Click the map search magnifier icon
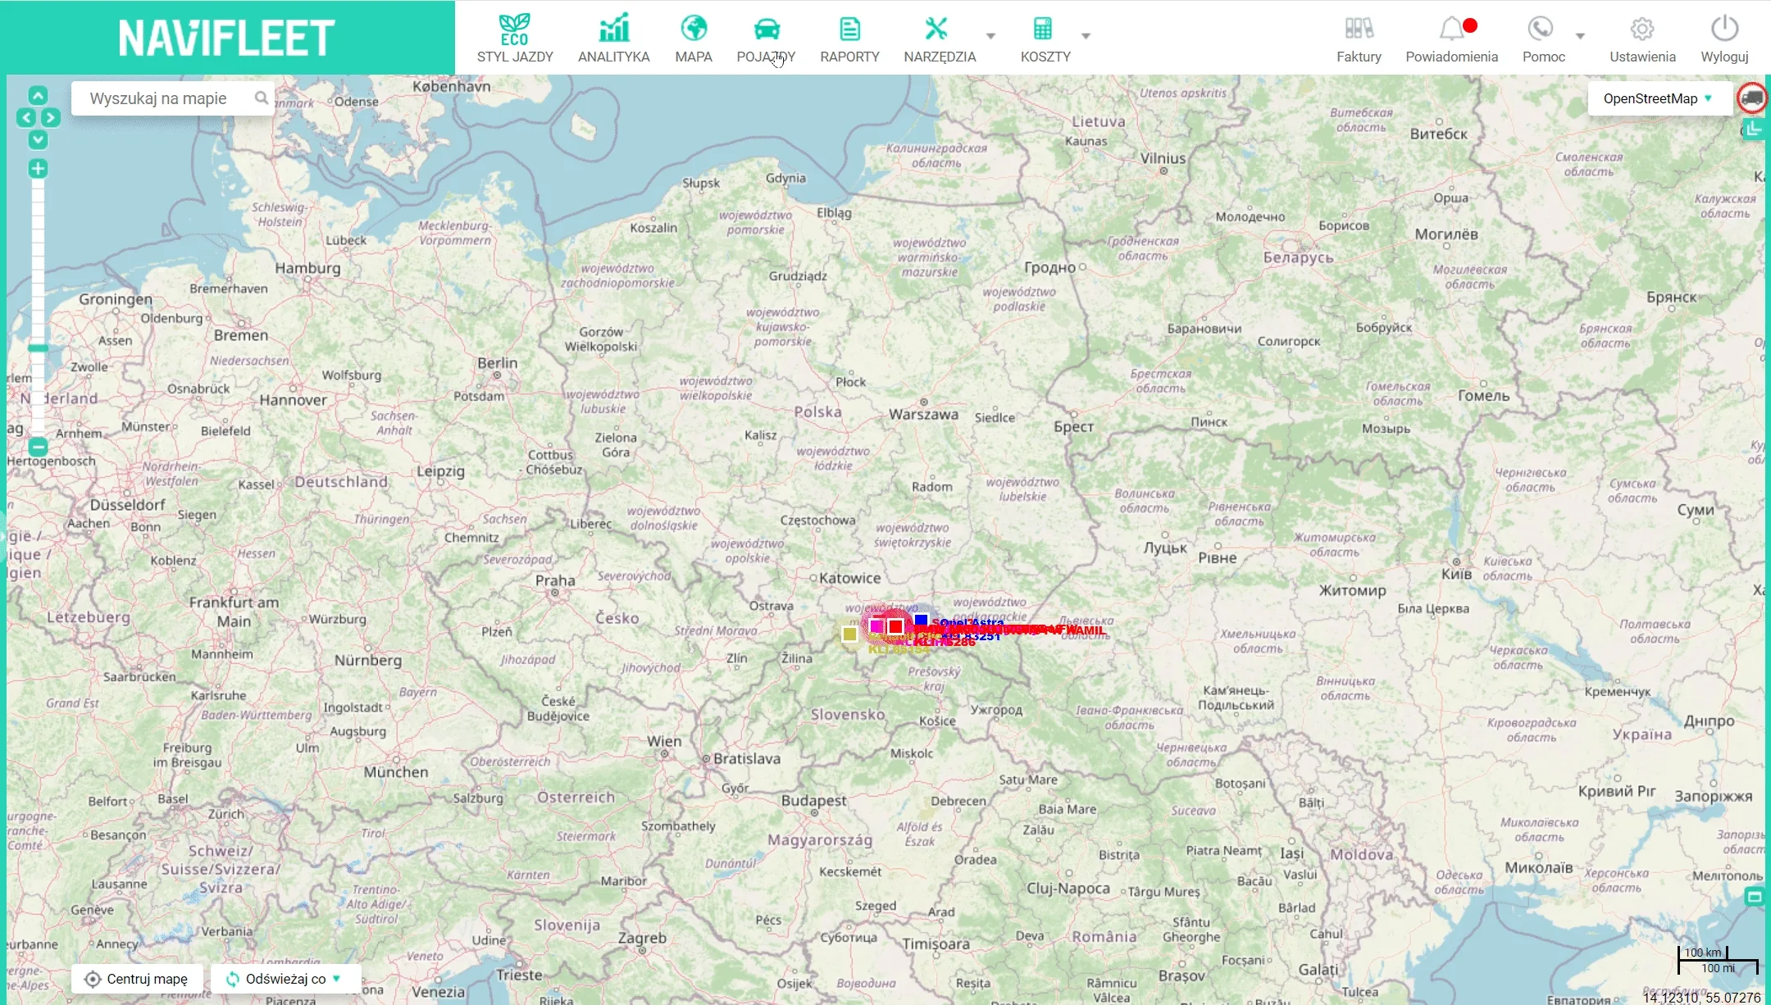The width and height of the screenshot is (1771, 1005). (261, 98)
